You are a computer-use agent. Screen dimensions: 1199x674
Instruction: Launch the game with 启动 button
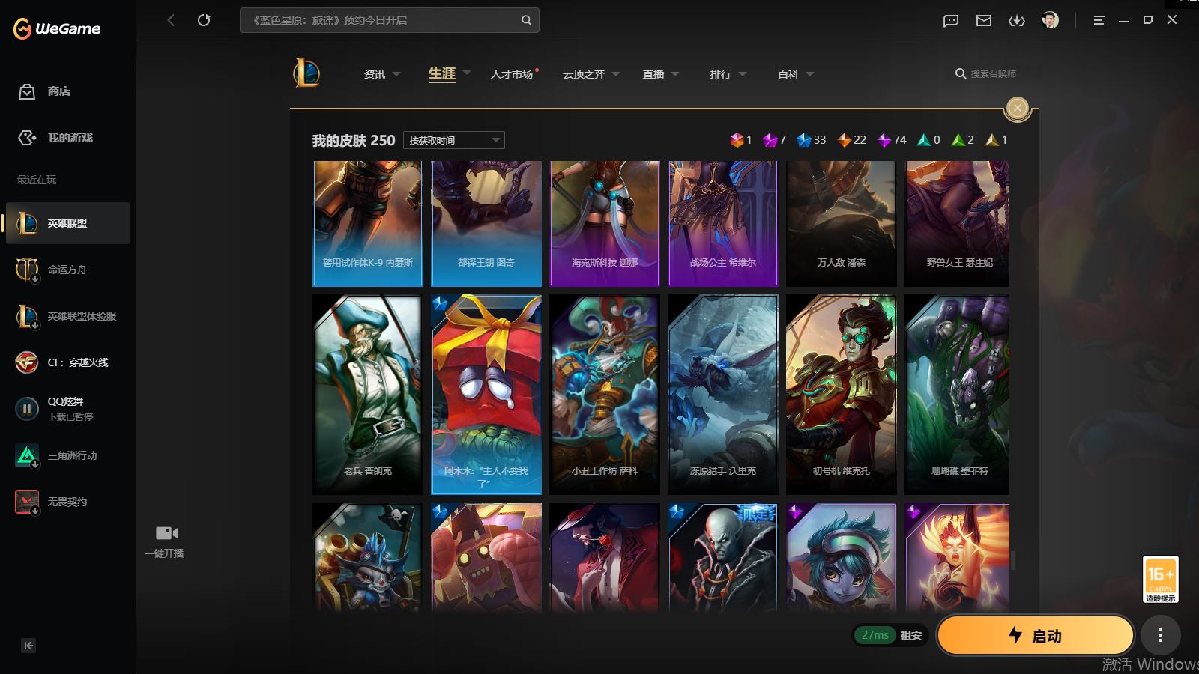1035,636
